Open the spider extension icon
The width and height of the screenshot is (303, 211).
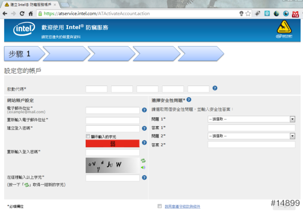[258, 14]
